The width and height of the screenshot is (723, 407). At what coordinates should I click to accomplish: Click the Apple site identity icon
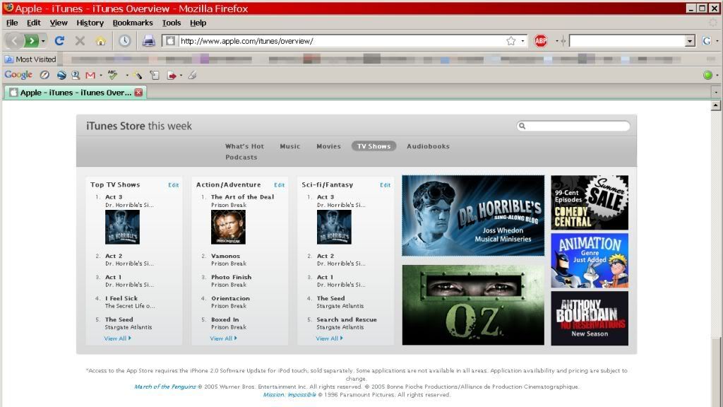click(170, 41)
